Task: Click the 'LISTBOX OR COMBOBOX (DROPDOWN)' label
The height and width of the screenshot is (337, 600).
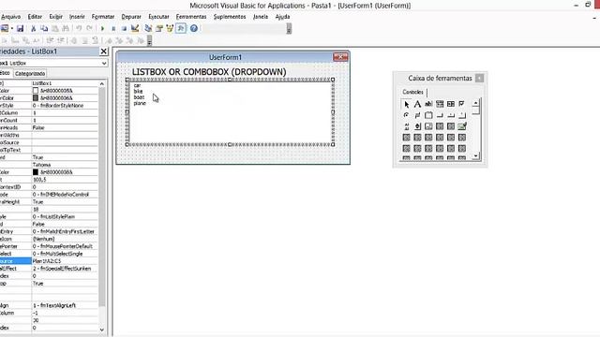Action: (209, 72)
